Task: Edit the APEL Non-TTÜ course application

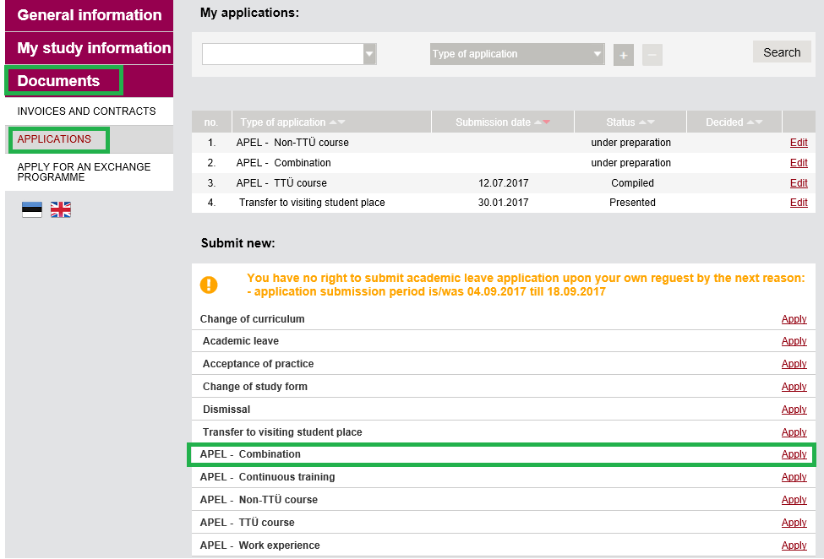Action: 799,143
